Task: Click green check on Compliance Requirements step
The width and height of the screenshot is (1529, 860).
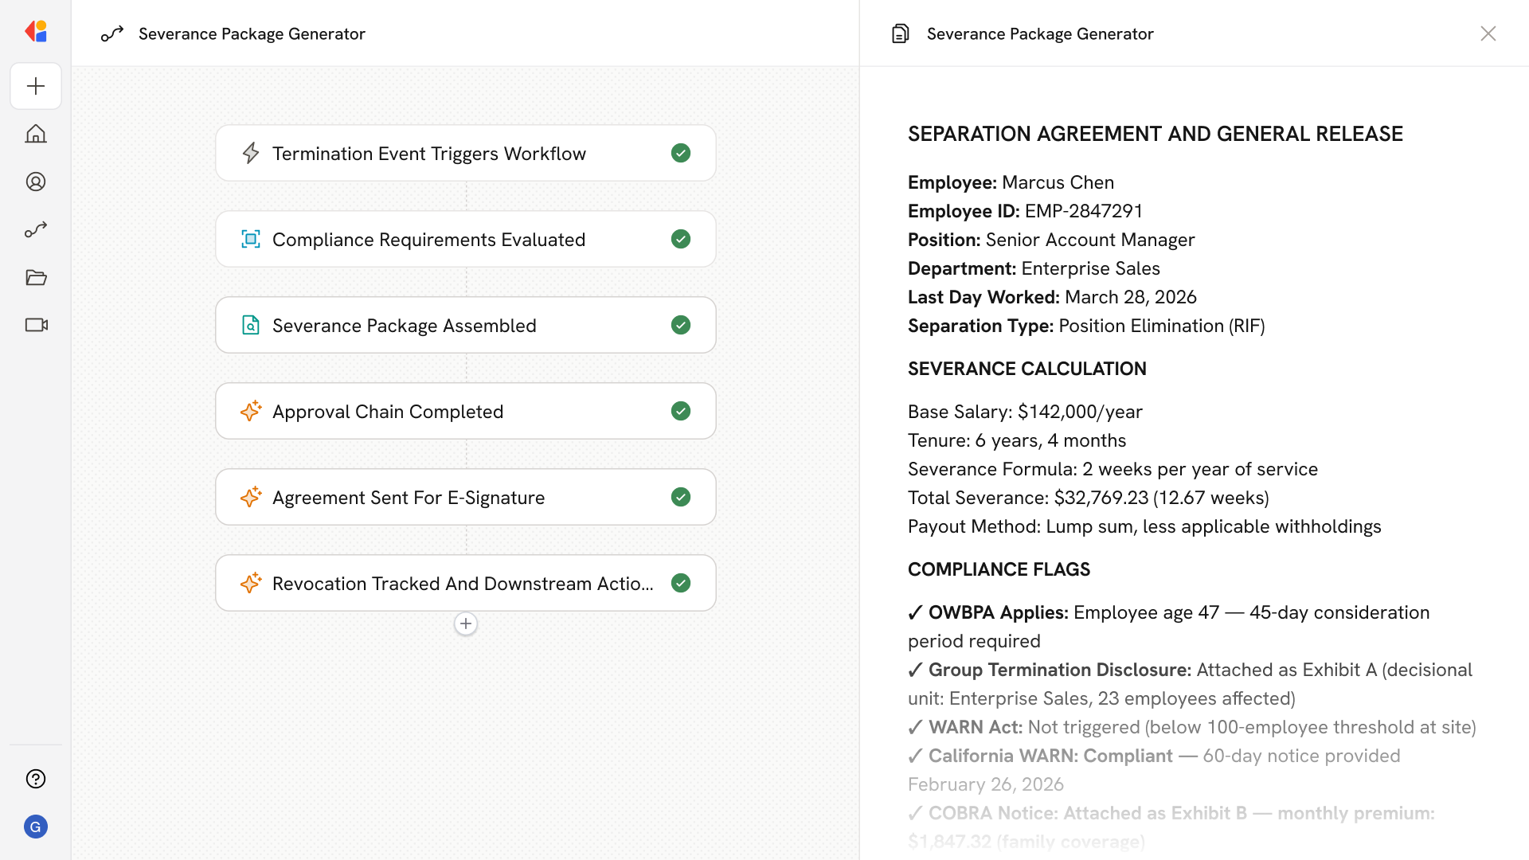Action: pos(680,239)
